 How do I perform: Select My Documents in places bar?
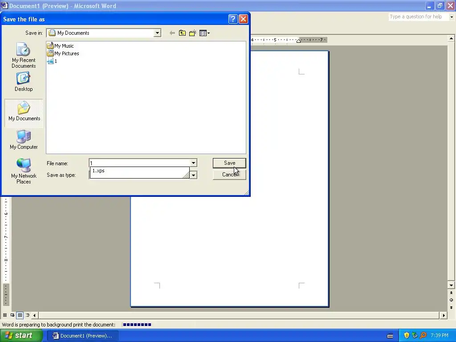point(24,113)
